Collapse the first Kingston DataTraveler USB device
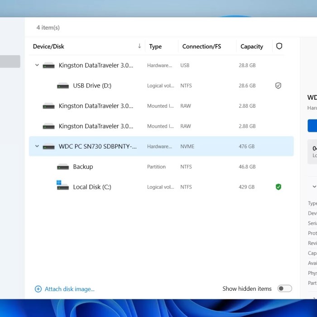Screen dimensions: 317x317 37,65
